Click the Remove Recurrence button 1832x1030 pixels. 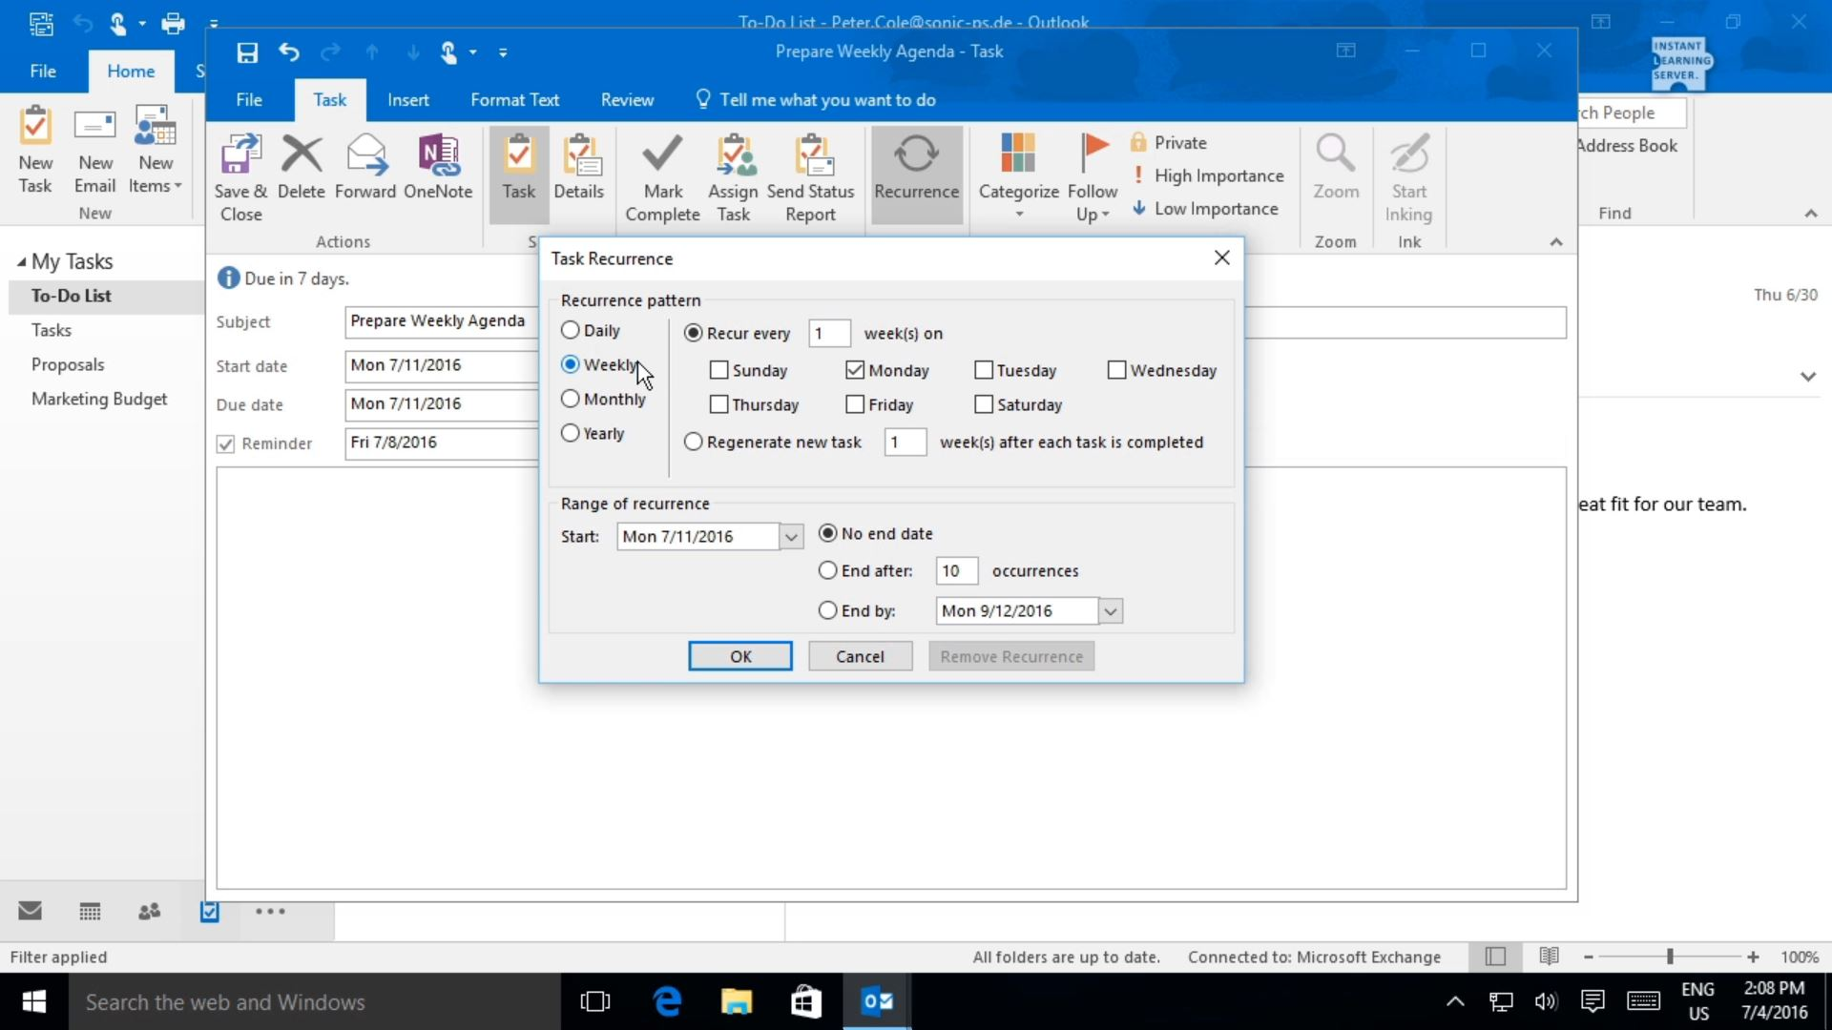[1010, 656]
